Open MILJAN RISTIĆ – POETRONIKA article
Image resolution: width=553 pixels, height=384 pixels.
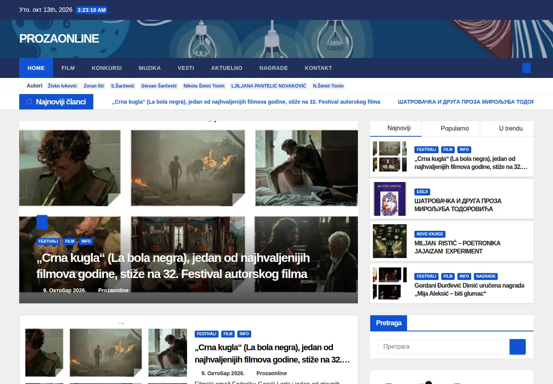click(x=457, y=247)
